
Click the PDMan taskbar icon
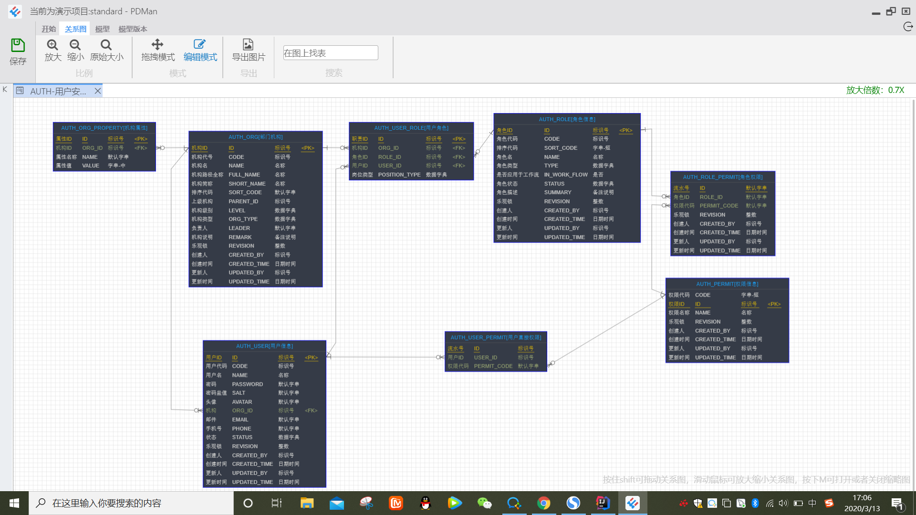633,503
